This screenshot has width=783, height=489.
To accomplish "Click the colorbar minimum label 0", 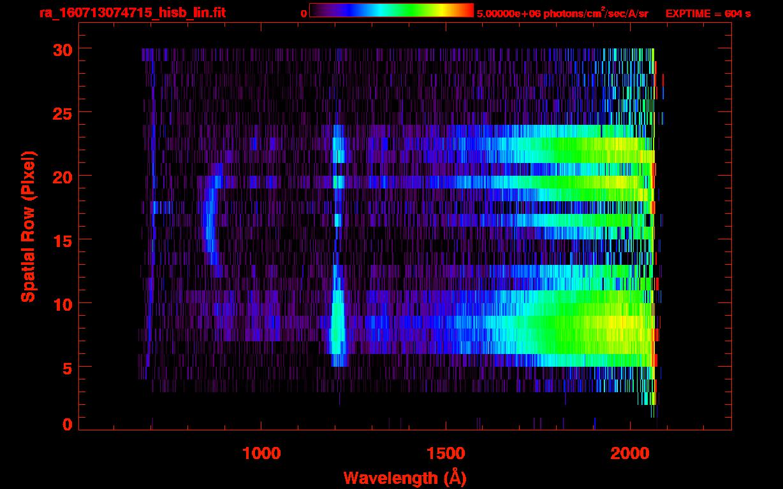I will tap(304, 13).
